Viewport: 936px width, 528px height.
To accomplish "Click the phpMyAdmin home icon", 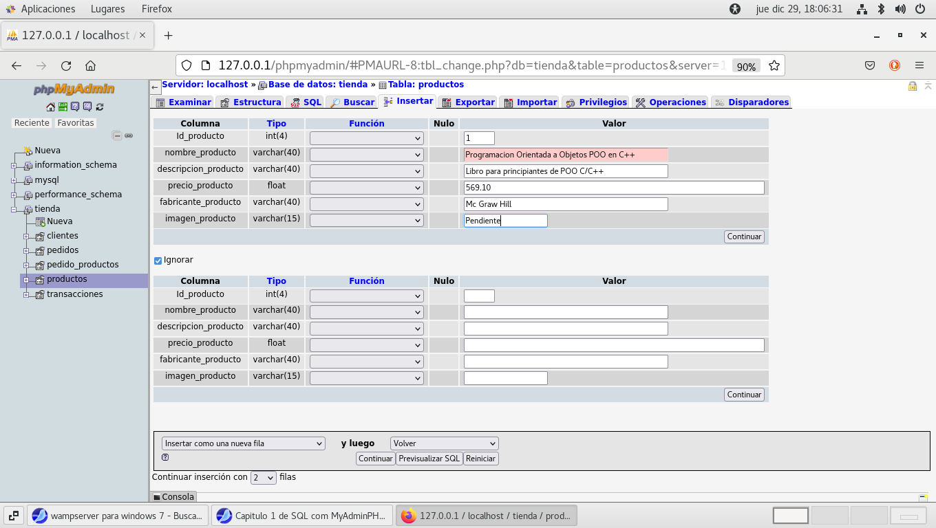I will [x=50, y=107].
